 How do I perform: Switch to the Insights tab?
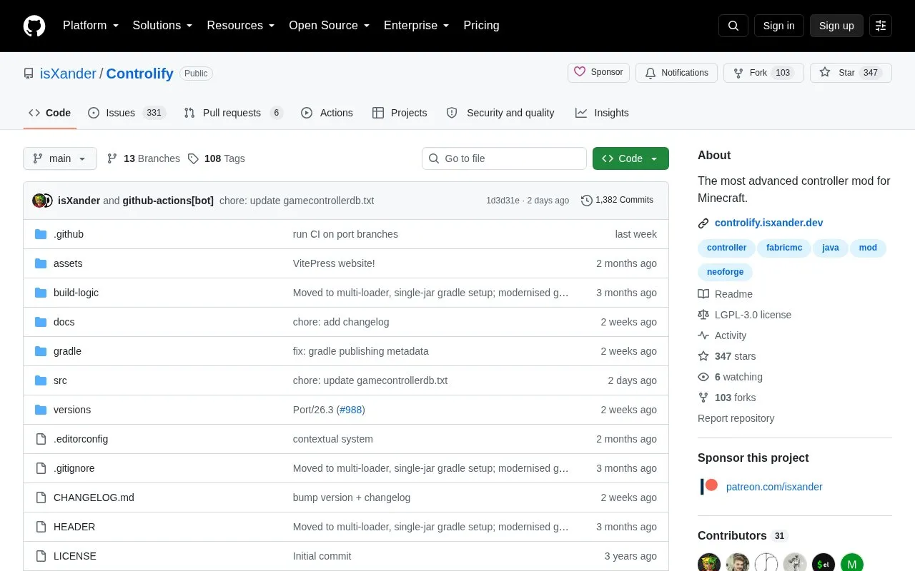(602, 113)
